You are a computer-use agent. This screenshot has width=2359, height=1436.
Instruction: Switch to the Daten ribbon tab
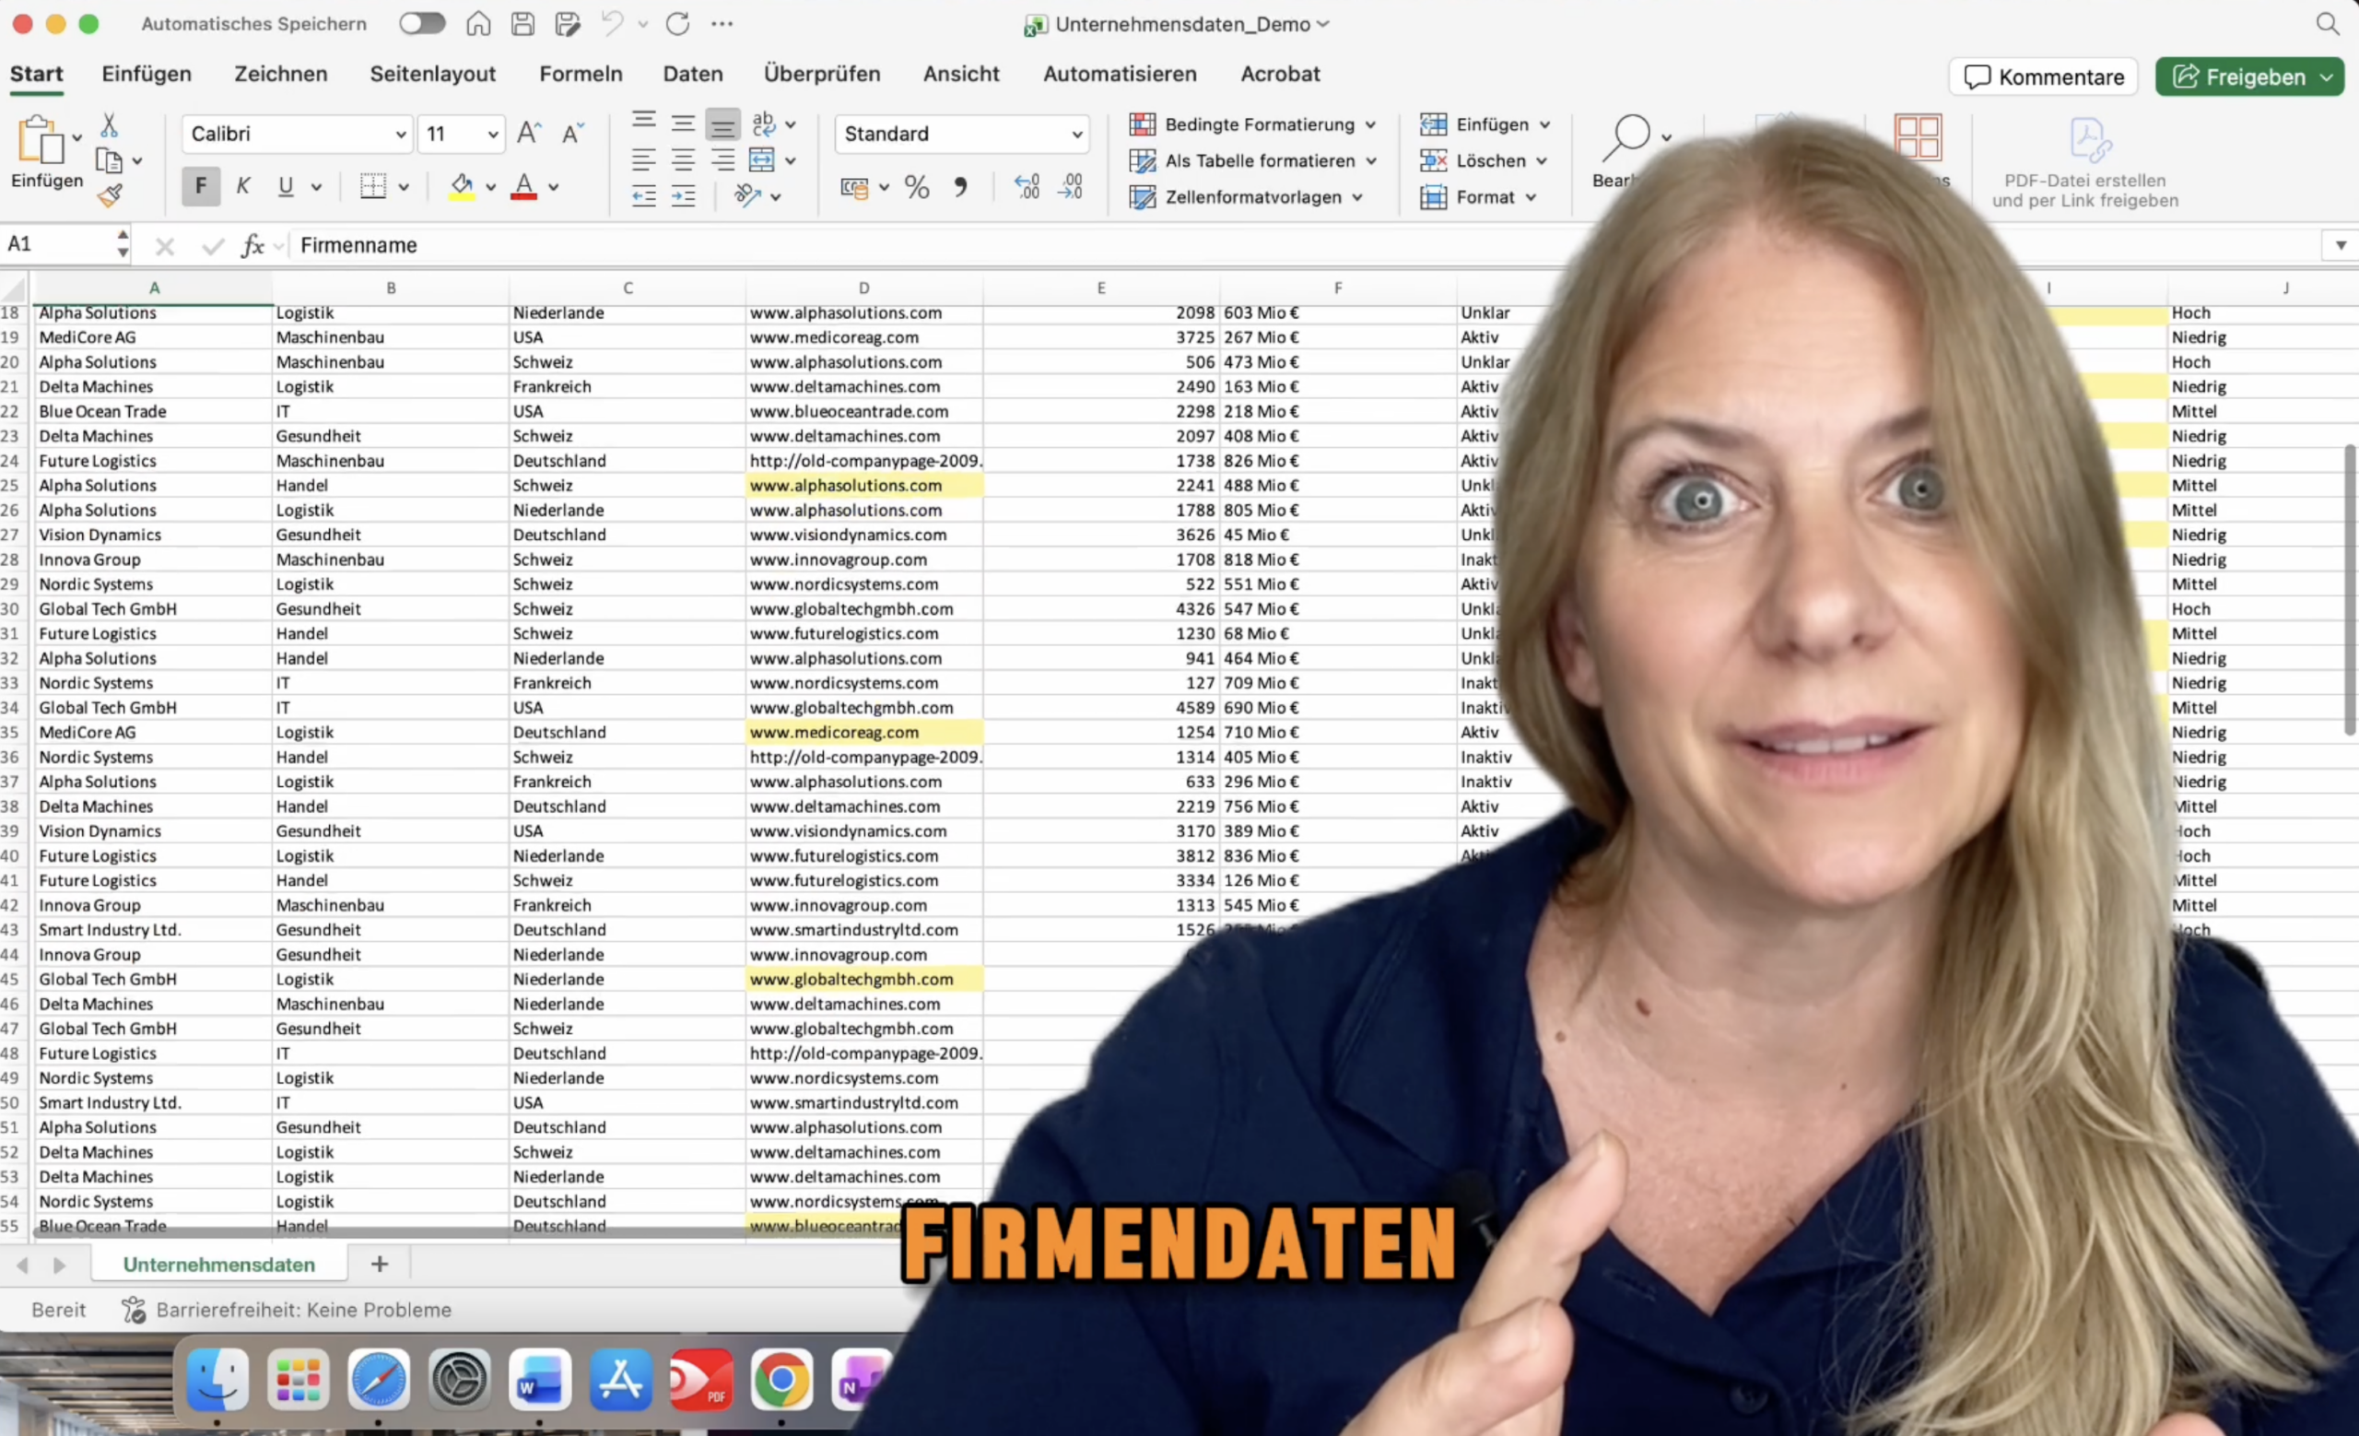[693, 74]
